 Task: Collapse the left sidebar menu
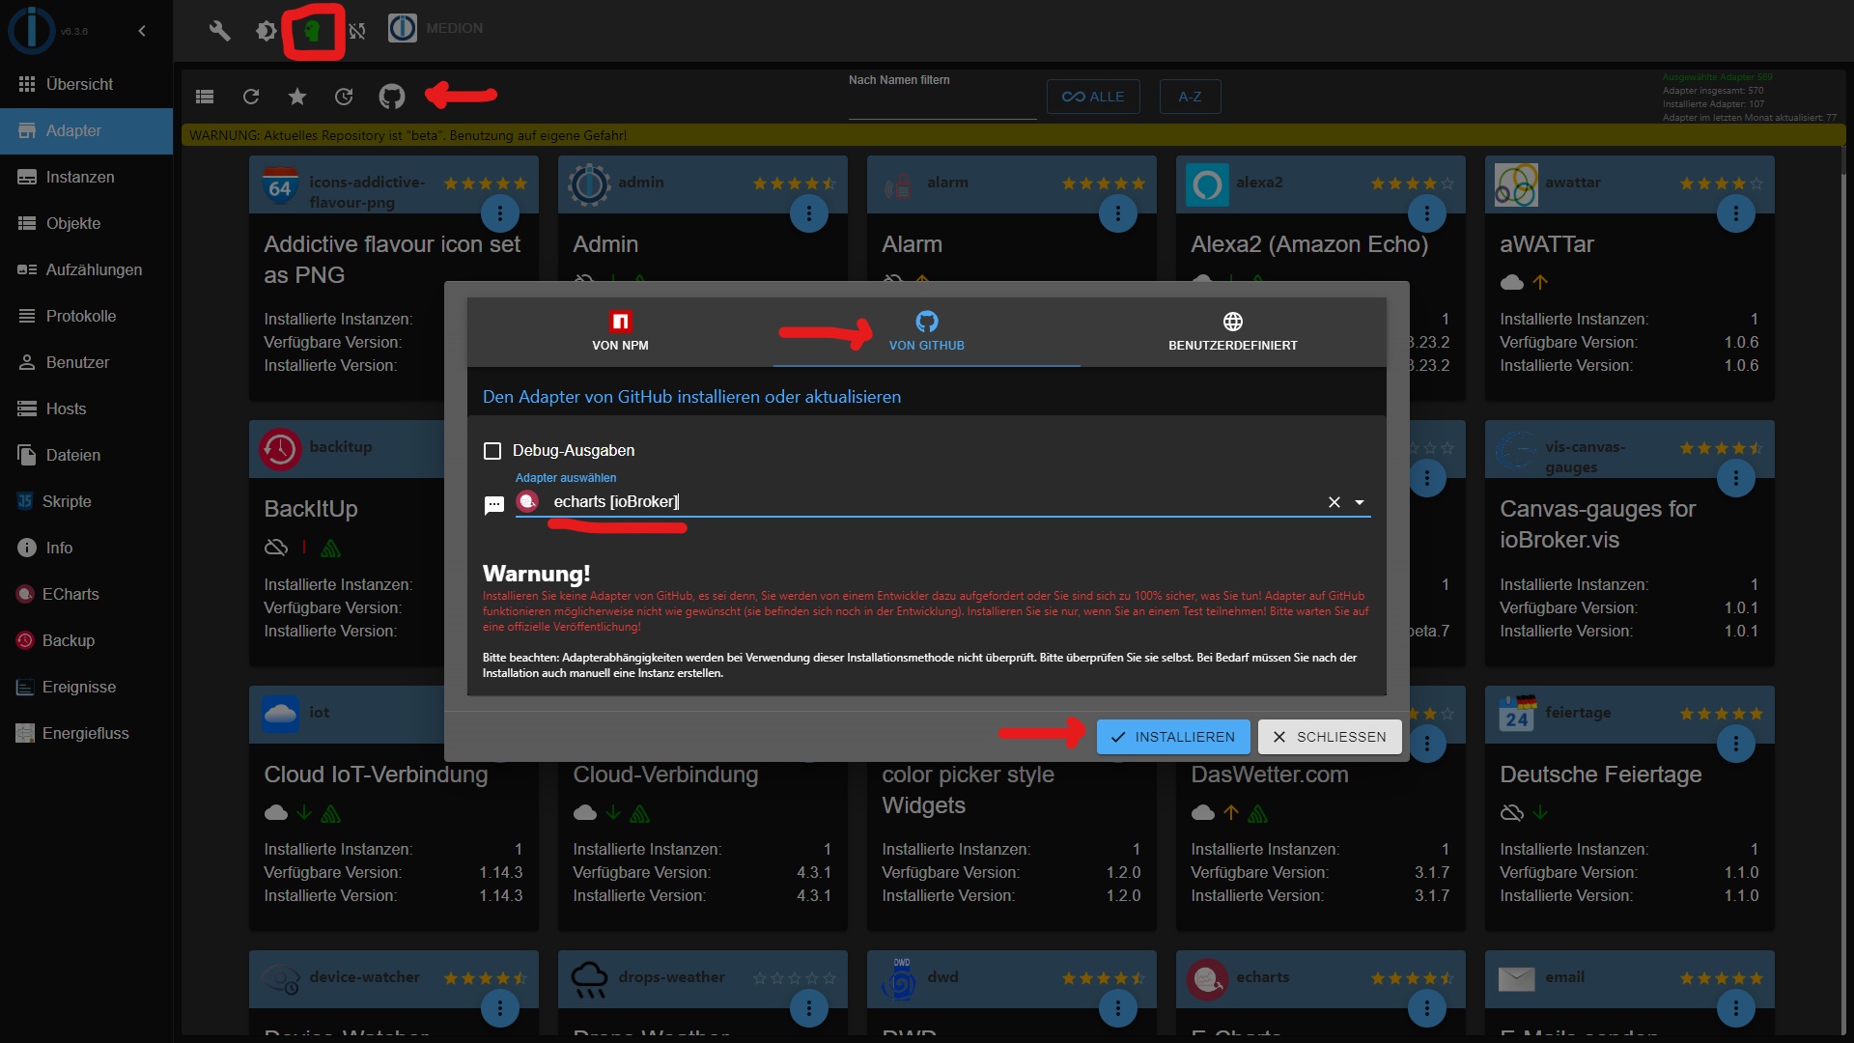[x=142, y=31]
